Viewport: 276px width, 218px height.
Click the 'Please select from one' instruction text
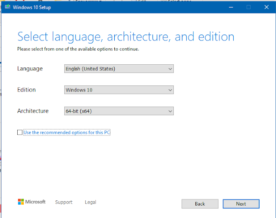click(x=78, y=49)
